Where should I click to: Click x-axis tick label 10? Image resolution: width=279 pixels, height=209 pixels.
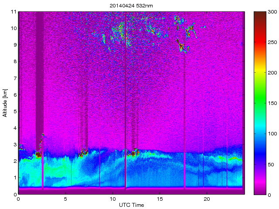[112, 199]
